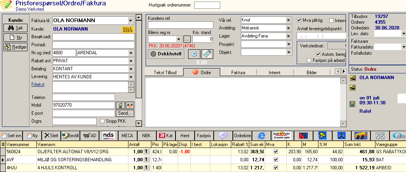Screen dimensions: 406x172
Task: Click the price tag icon
Action: pyautogui.click(x=207, y=54)
